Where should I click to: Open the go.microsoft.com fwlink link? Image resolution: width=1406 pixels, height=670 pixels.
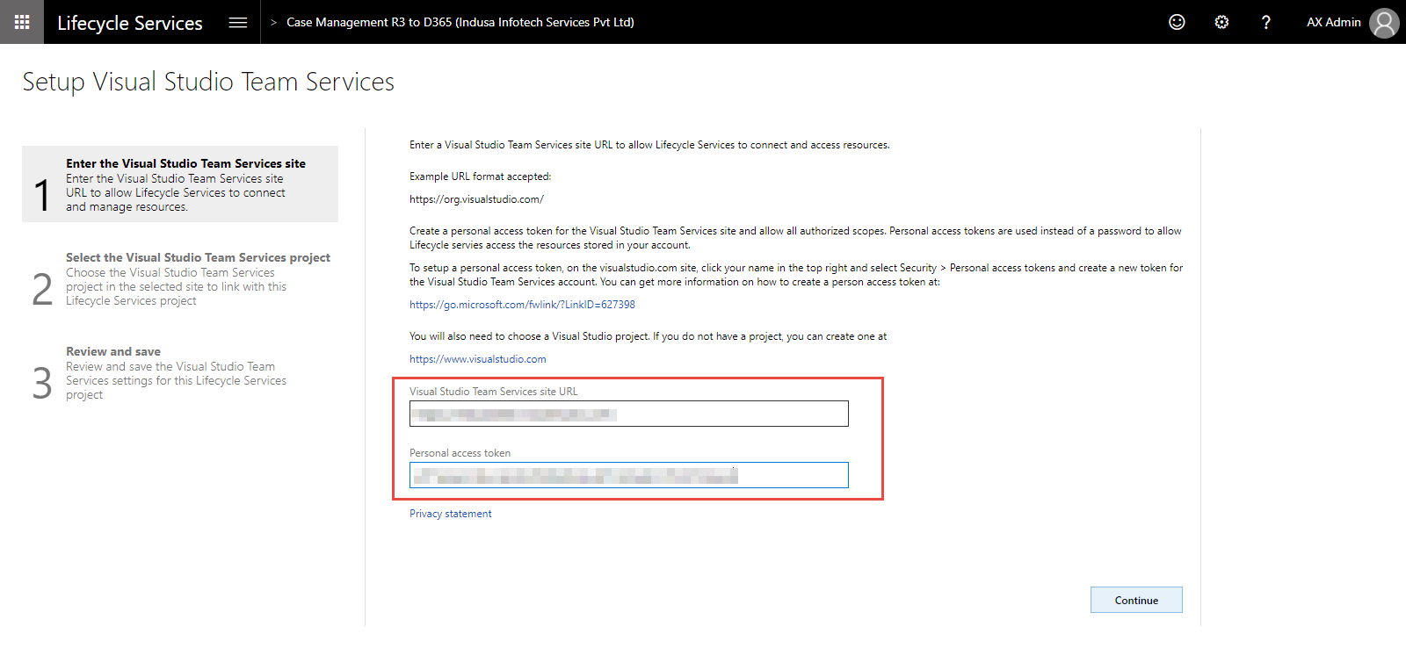coord(522,305)
